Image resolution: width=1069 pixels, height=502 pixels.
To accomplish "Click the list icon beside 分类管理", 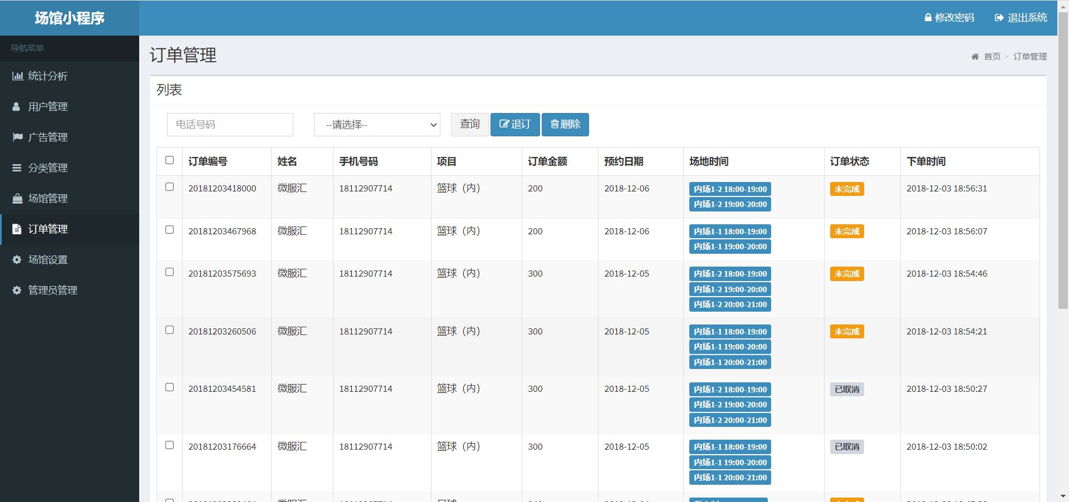I will tap(17, 168).
